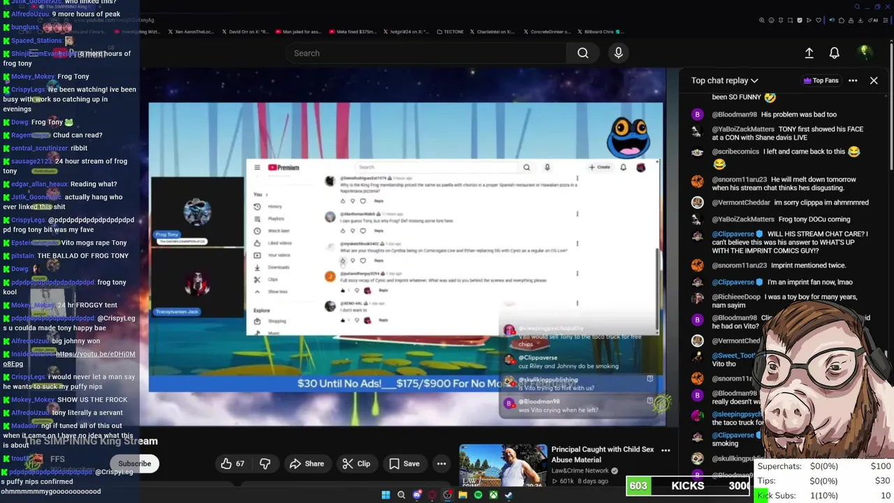Like the video with 67 likes
The image size is (894, 503).
click(x=233, y=463)
